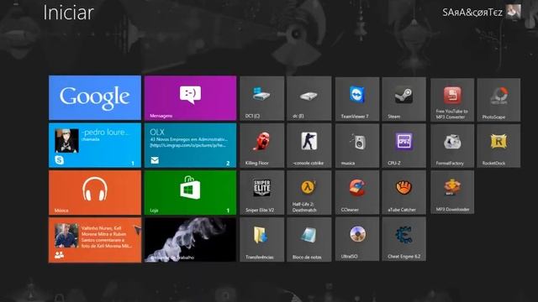Launch the Música headphones tile
538x302 pixels.
tap(95, 192)
